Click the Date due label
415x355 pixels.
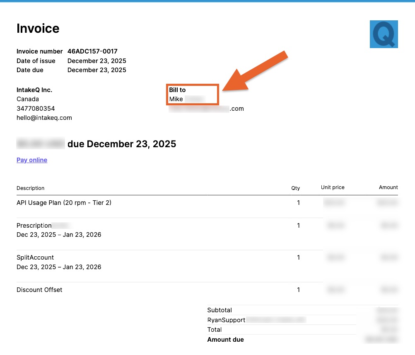[30, 70]
